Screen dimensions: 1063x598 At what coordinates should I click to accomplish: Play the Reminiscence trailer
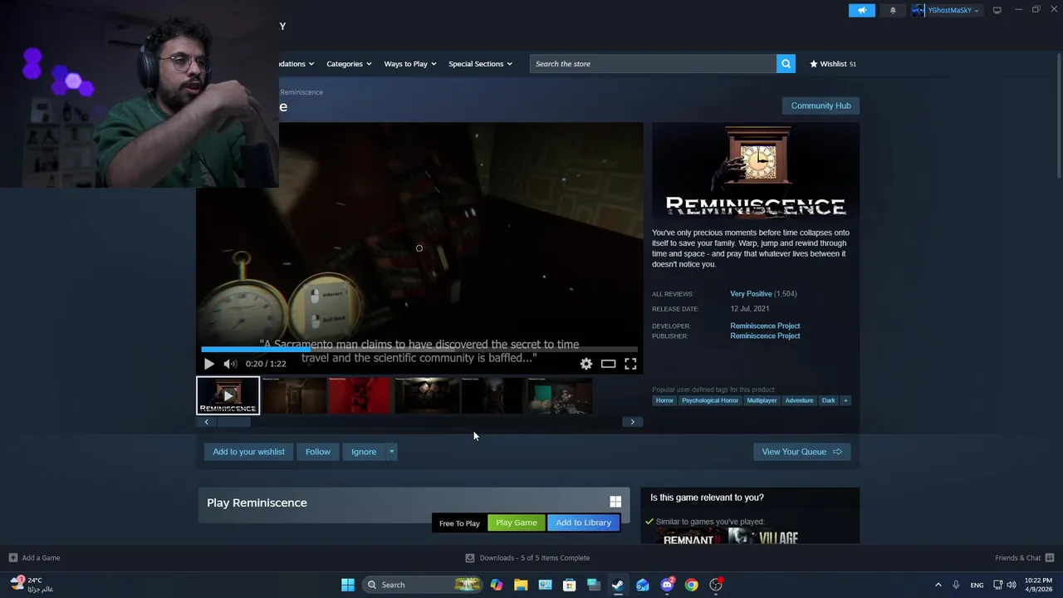point(208,364)
